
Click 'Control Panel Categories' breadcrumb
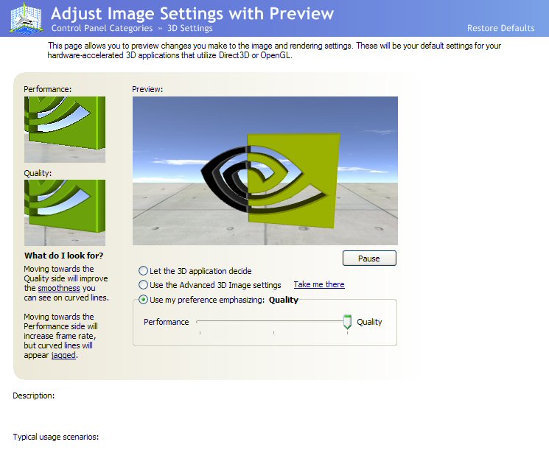click(102, 28)
